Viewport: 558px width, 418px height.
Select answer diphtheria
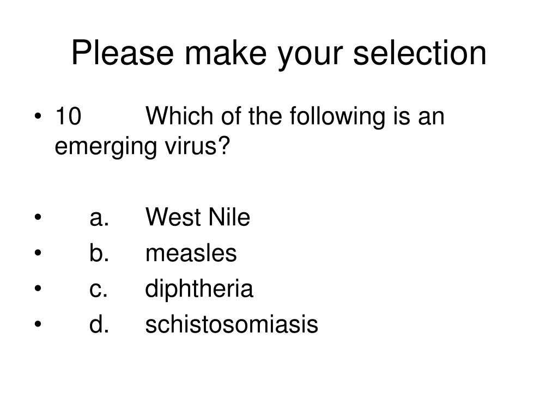199,289
